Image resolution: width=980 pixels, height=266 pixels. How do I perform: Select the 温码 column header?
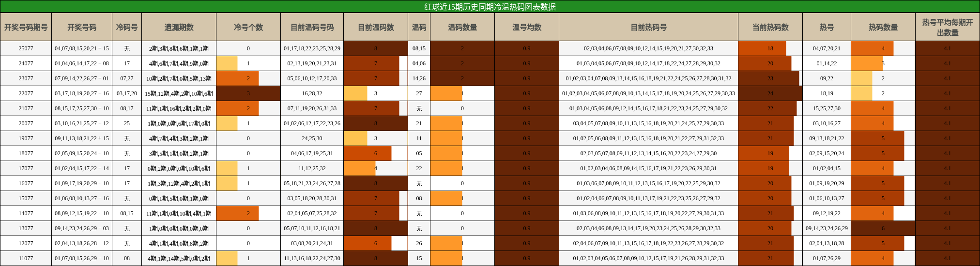click(x=419, y=28)
